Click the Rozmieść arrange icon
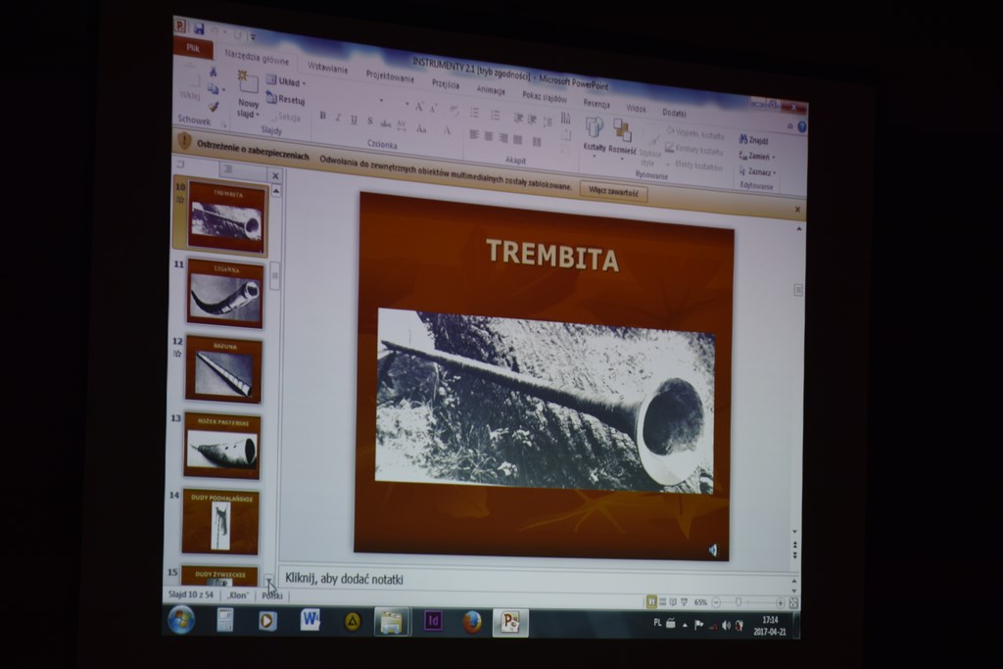This screenshot has height=669, width=1003. pyautogui.click(x=622, y=130)
